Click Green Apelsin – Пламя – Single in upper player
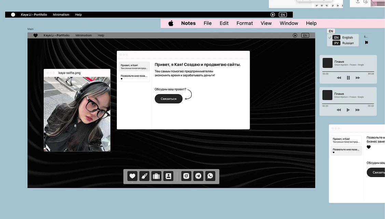The height and width of the screenshot is (219, 385). (x=349, y=65)
